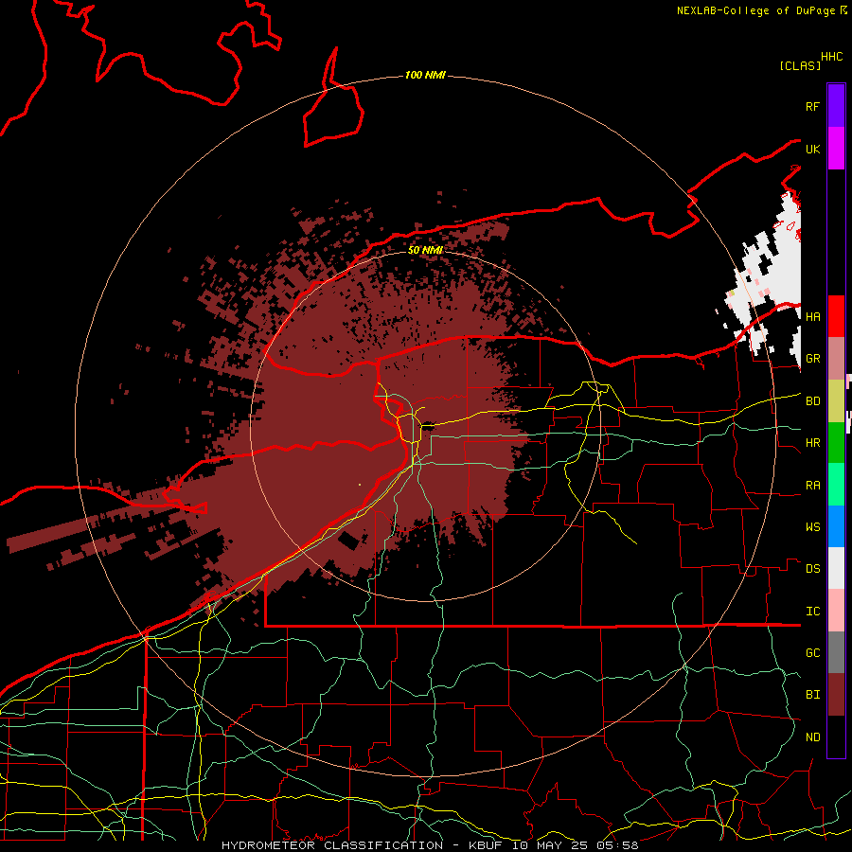Screen dimensions: 852x852
Task: Select the DS white legend swatch
Action: [x=836, y=568]
